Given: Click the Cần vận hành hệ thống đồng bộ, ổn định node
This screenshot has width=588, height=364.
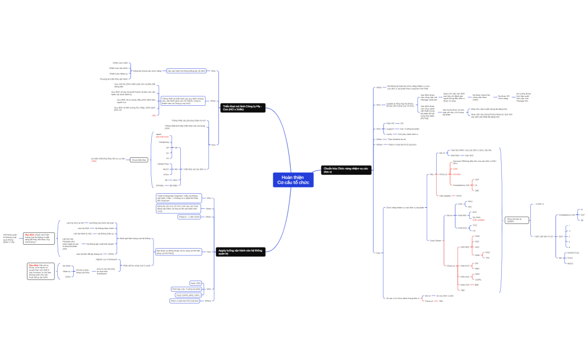Looking at the screenshot, I should 186,71.
